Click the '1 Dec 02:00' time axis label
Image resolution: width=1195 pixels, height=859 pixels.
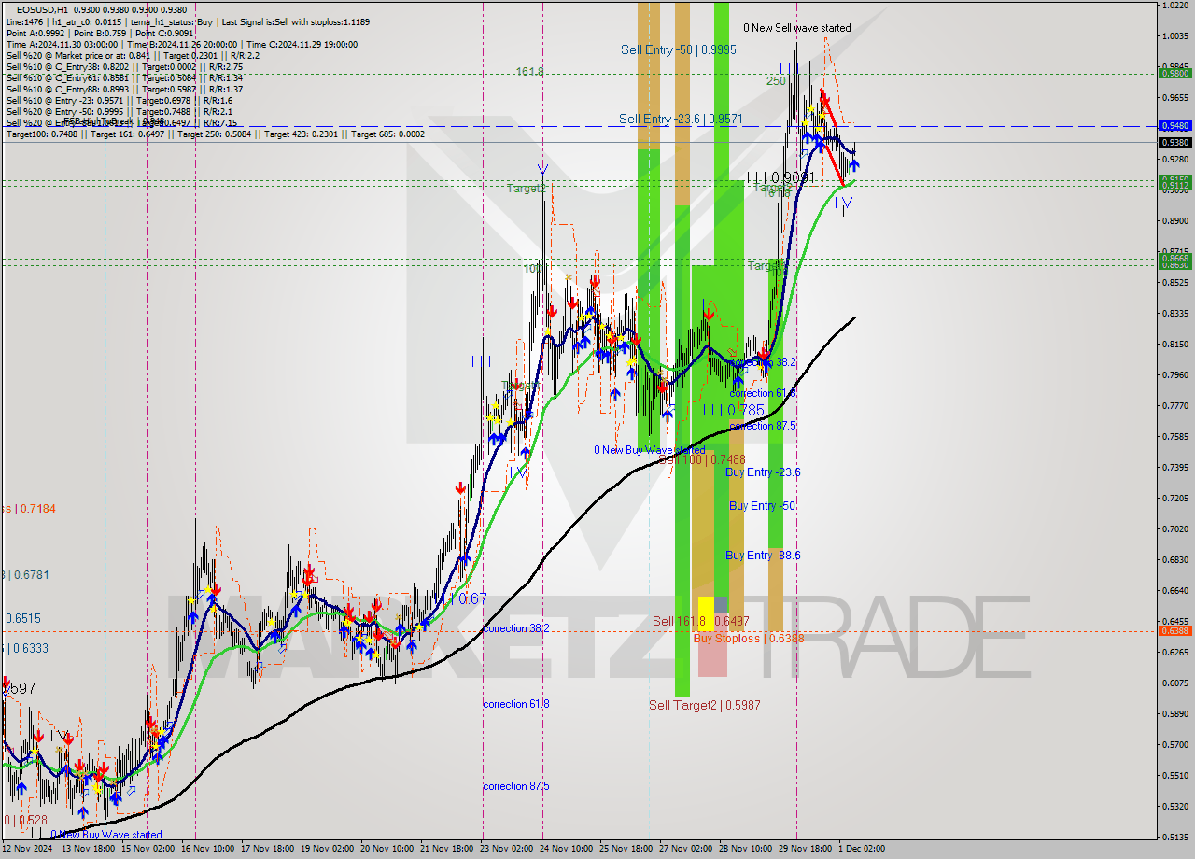862,849
